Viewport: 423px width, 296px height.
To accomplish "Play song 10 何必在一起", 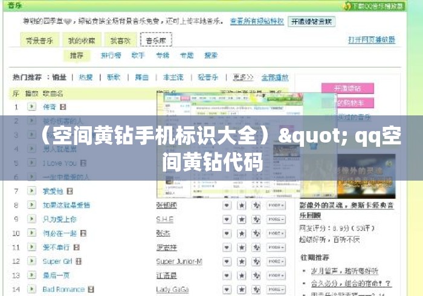I will 31,233.
